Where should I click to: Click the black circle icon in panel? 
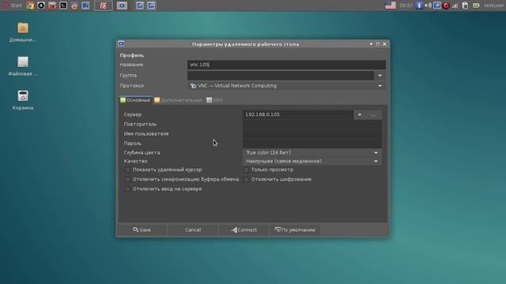coord(41,6)
